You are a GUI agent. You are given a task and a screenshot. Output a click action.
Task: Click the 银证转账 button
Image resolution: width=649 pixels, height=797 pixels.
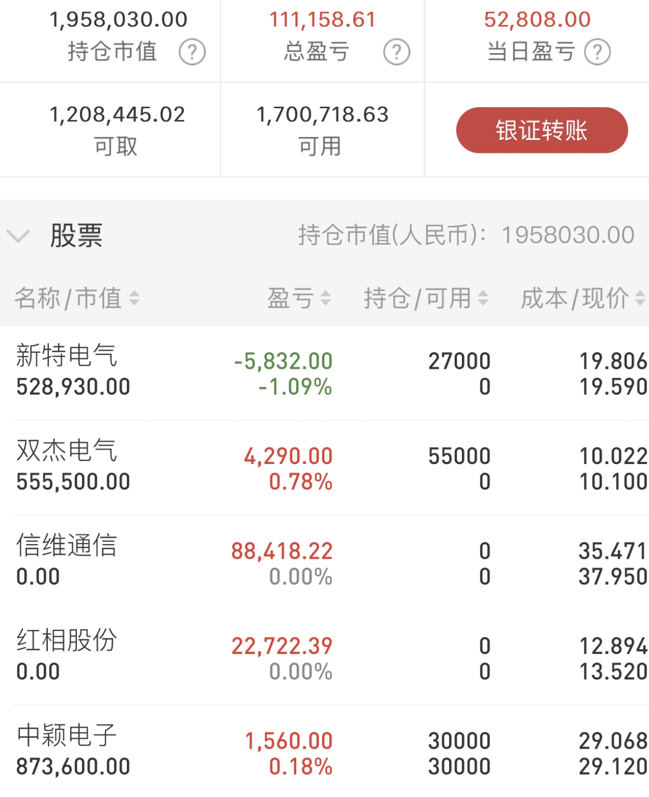click(x=542, y=130)
